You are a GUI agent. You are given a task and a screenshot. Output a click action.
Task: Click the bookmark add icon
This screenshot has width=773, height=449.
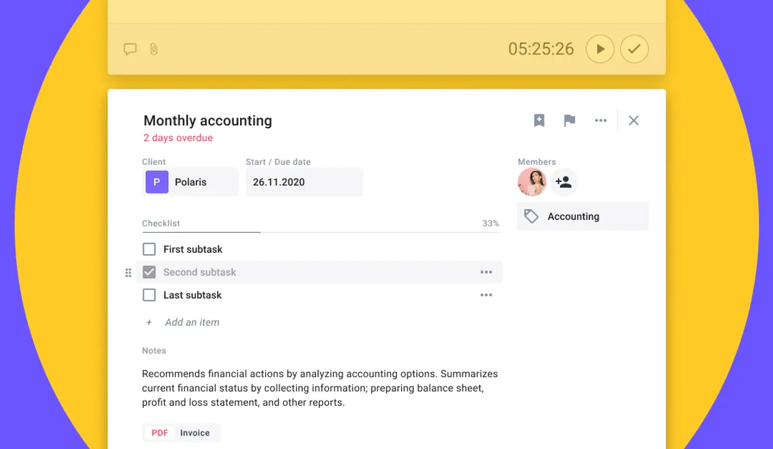[539, 121]
